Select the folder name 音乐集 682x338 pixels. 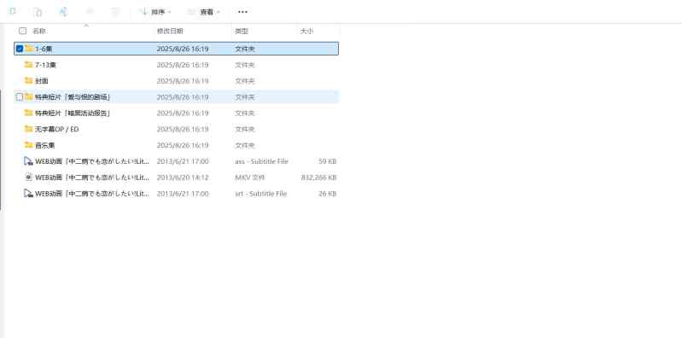[44, 145]
